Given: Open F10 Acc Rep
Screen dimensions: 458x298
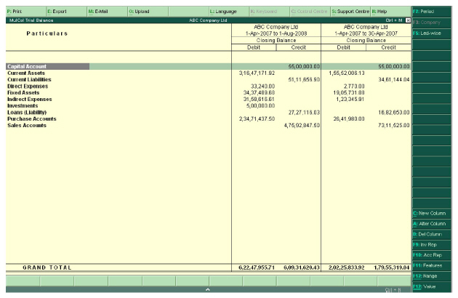Looking at the screenshot, I should pos(431,255).
